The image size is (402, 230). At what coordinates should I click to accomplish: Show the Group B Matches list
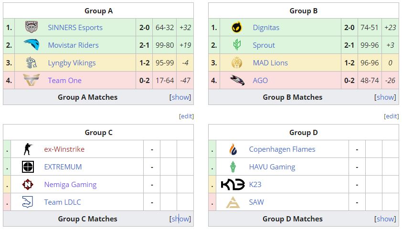pyautogui.click(x=385, y=97)
